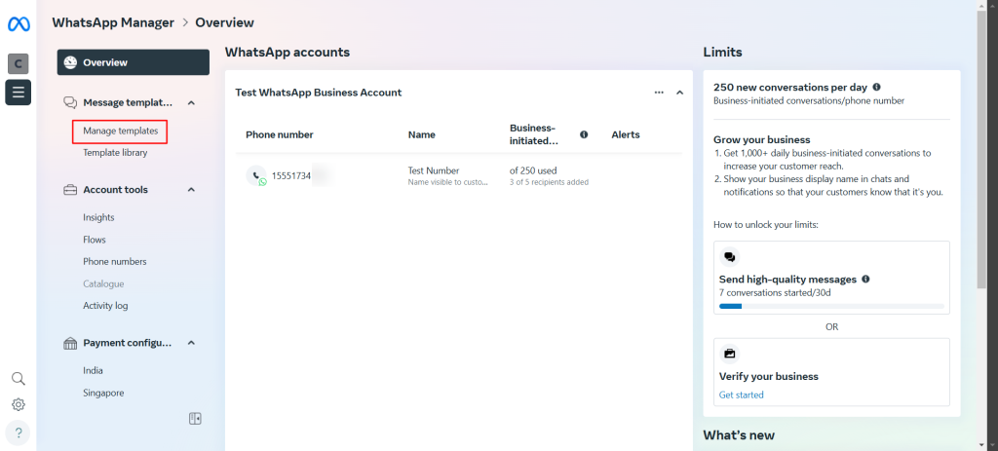
Task: Click the Alerts column header
Action: click(626, 134)
